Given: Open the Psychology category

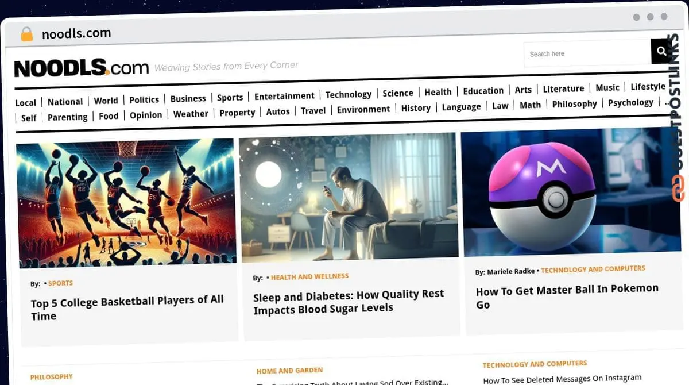Looking at the screenshot, I should pos(630,102).
